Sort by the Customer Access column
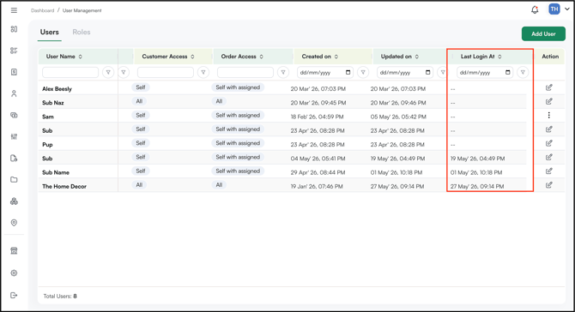This screenshot has width=575, height=312. click(x=192, y=57)
